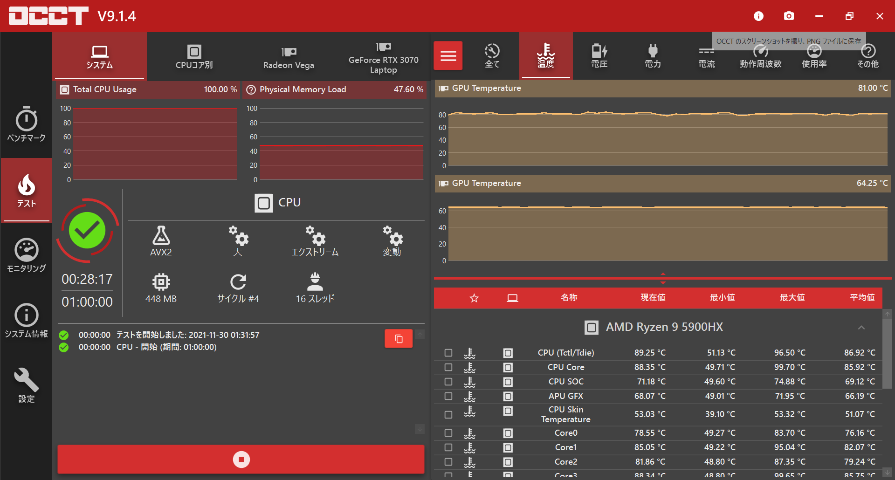Toggle system-tab display for CPU Core
This screenshot has height=480, width=895.
[x=508, y=367]
